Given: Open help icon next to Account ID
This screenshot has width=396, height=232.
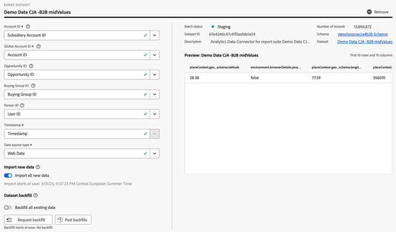Looking at the screenshot, I should click(x=28, y=26).
